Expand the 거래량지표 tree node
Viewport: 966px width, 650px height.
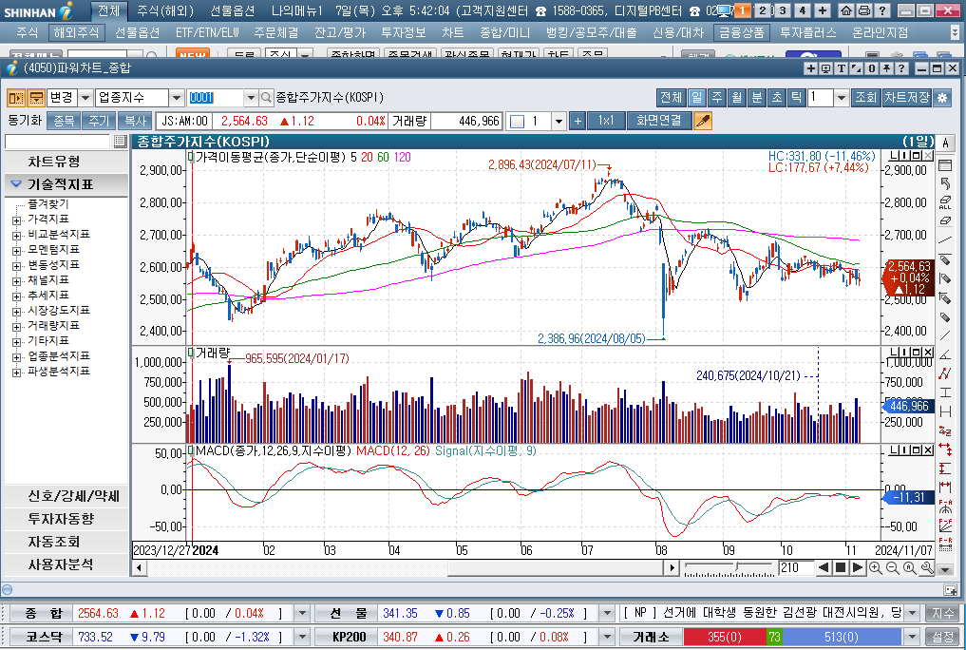click(17, 327)
